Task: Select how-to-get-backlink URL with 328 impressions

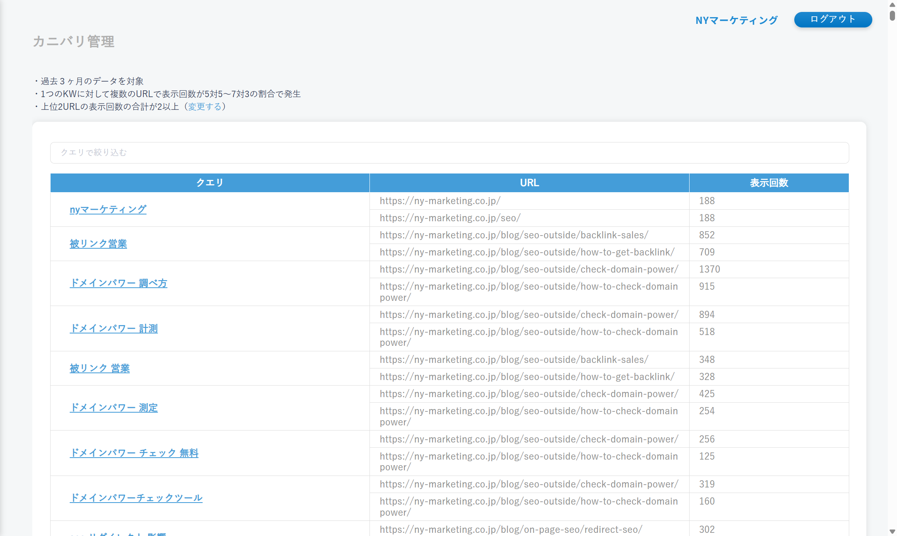Action: pos(530,377)
